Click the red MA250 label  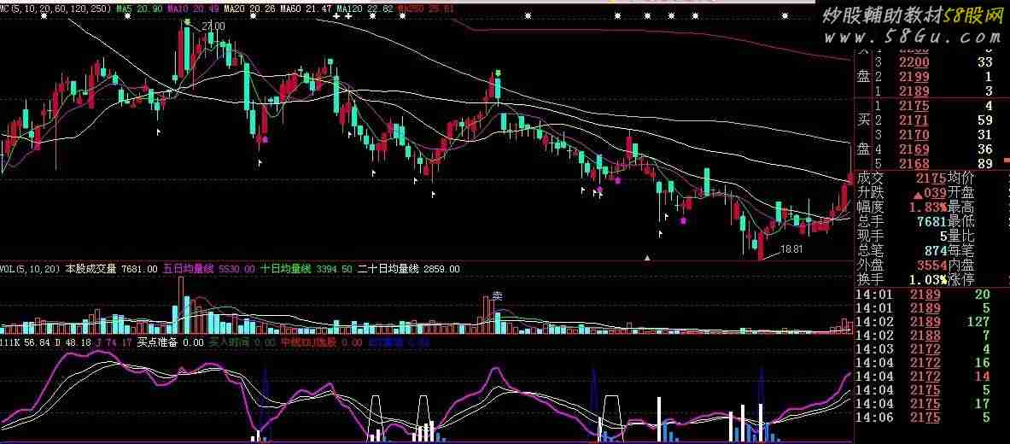pos(426,9)
